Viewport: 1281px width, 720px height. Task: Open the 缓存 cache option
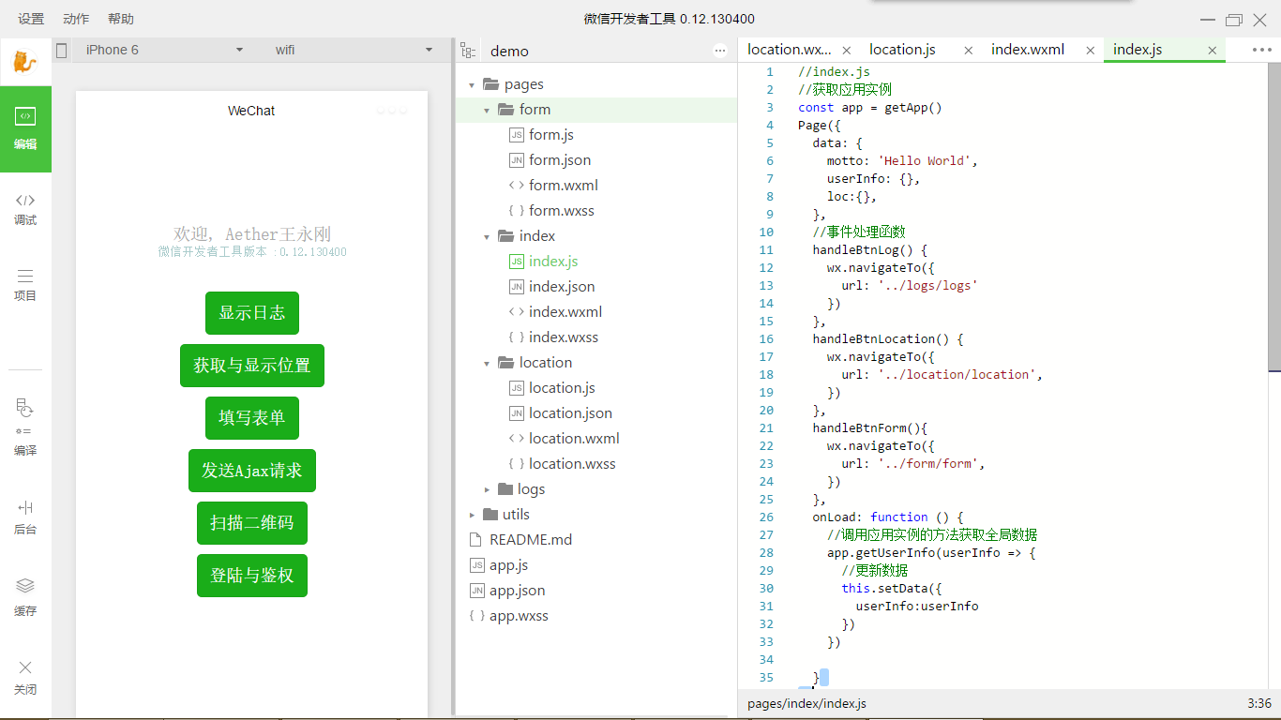point(25,597)
